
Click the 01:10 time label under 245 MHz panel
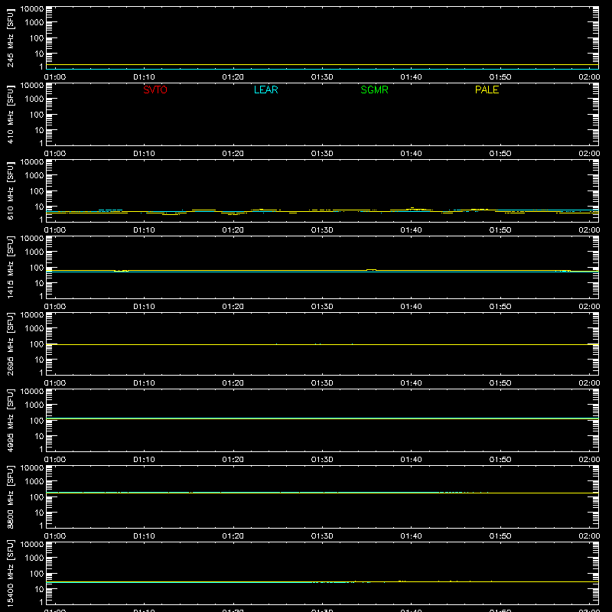[x=144, y=77]
